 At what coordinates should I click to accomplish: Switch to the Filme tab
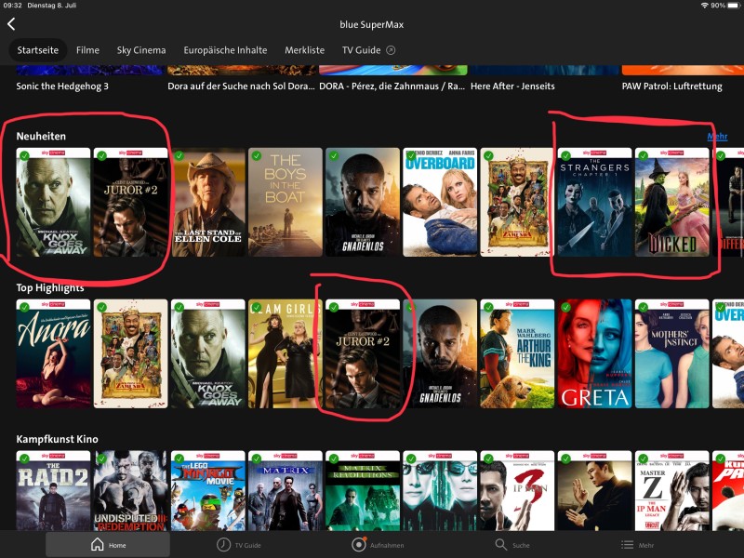(87, 50)
